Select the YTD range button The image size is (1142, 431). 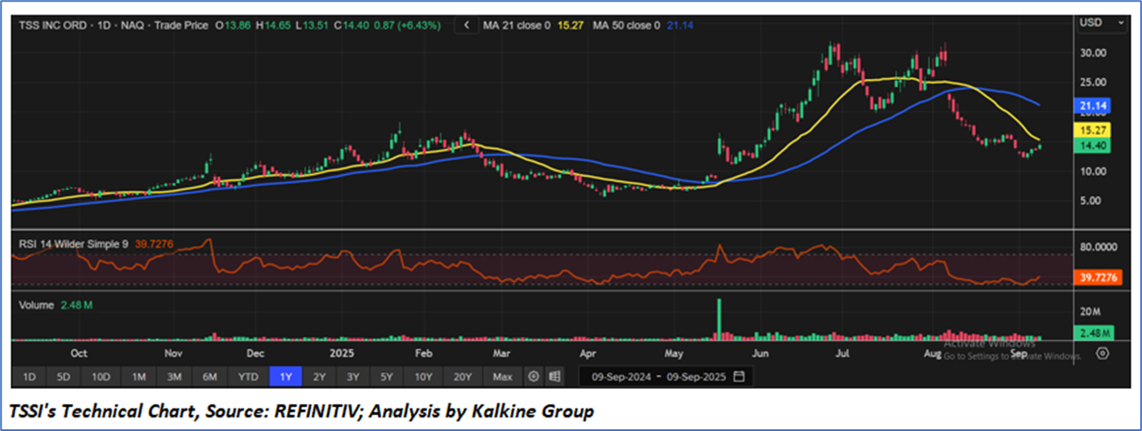(x=248, y=376)
